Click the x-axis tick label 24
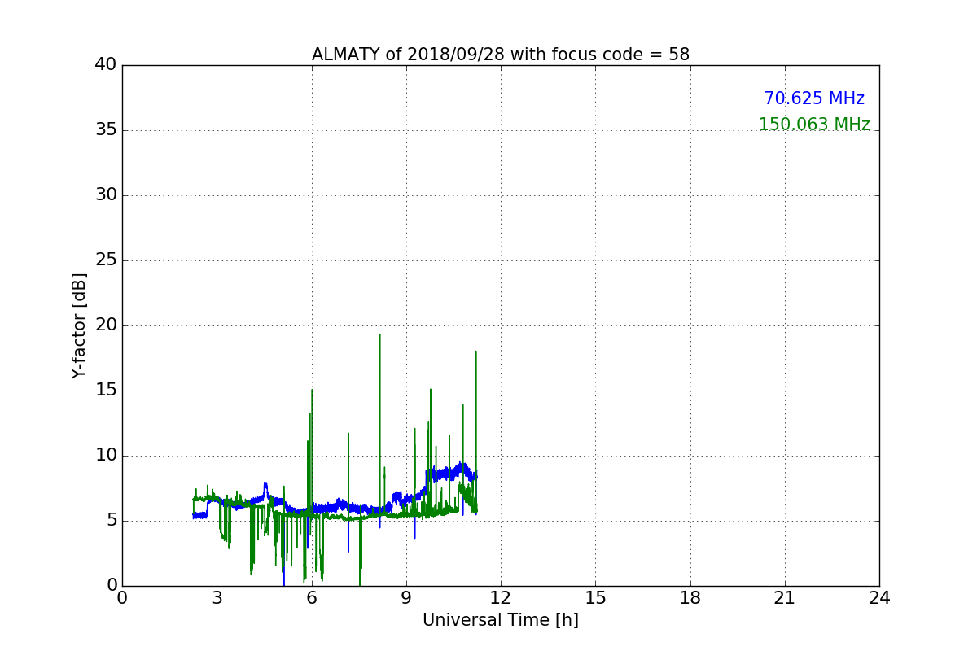 [879, 598]
